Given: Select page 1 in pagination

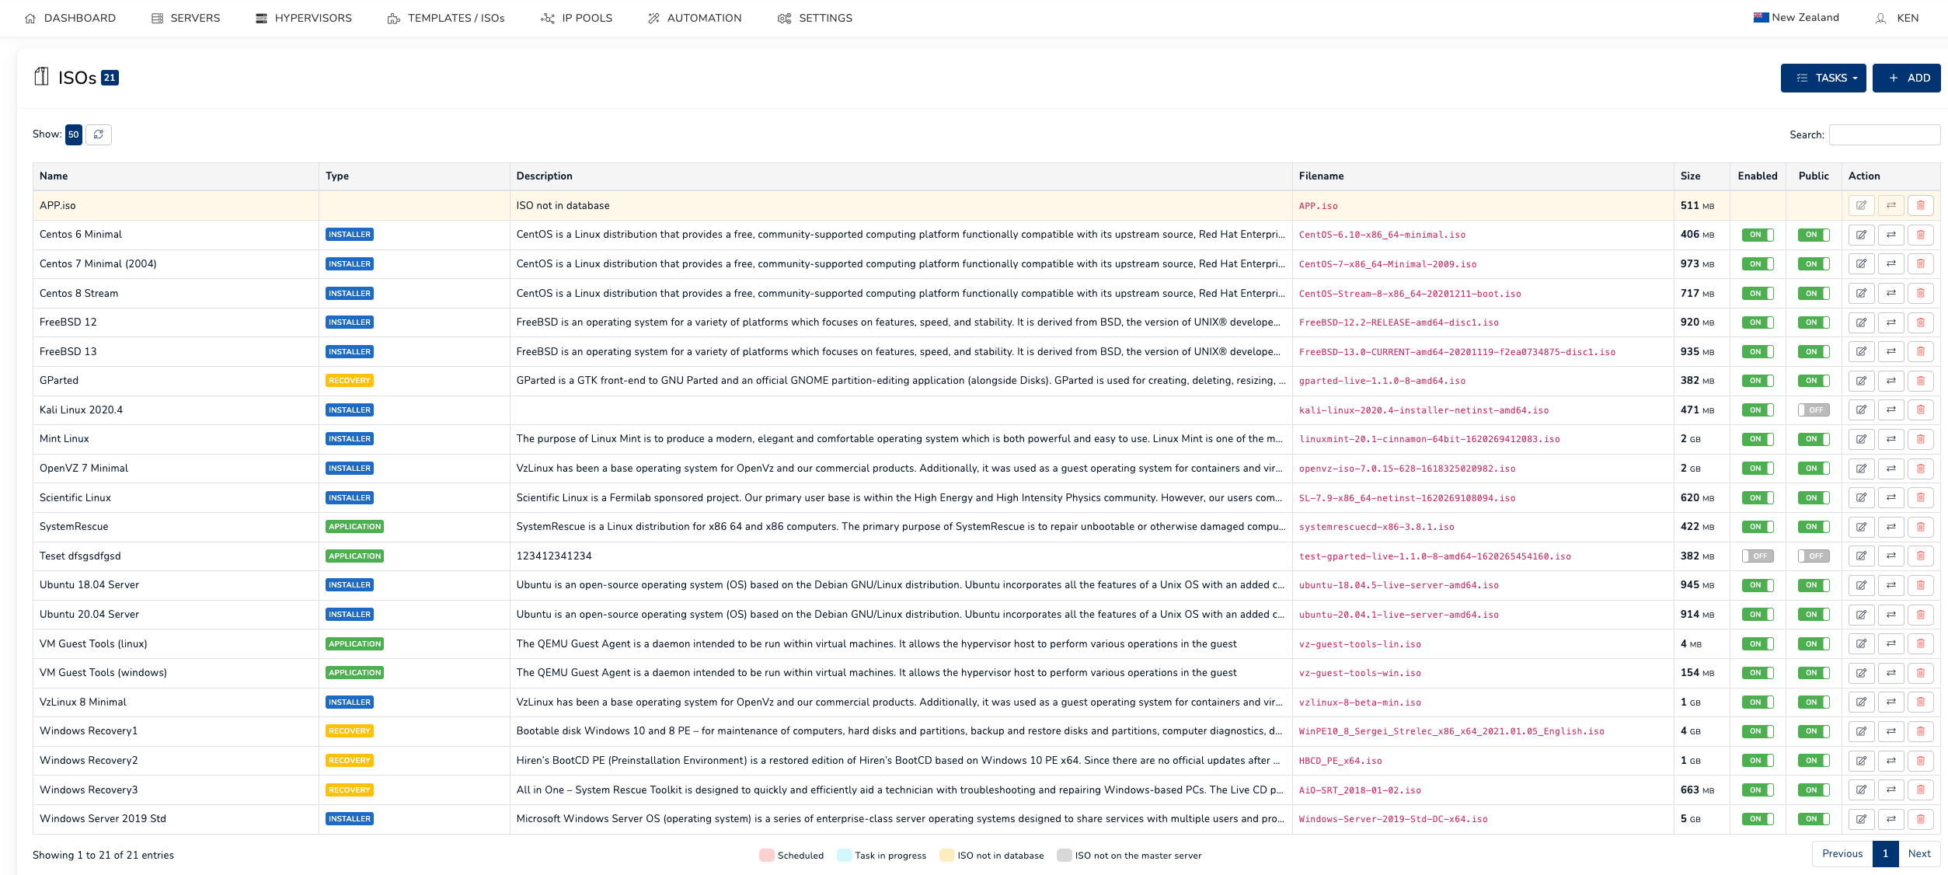Looking at the screenshot, I should 1885,854.
